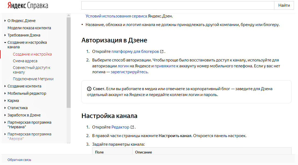Click the Найти search button
This screenshot has height=165, width=298.
point(284,5)
